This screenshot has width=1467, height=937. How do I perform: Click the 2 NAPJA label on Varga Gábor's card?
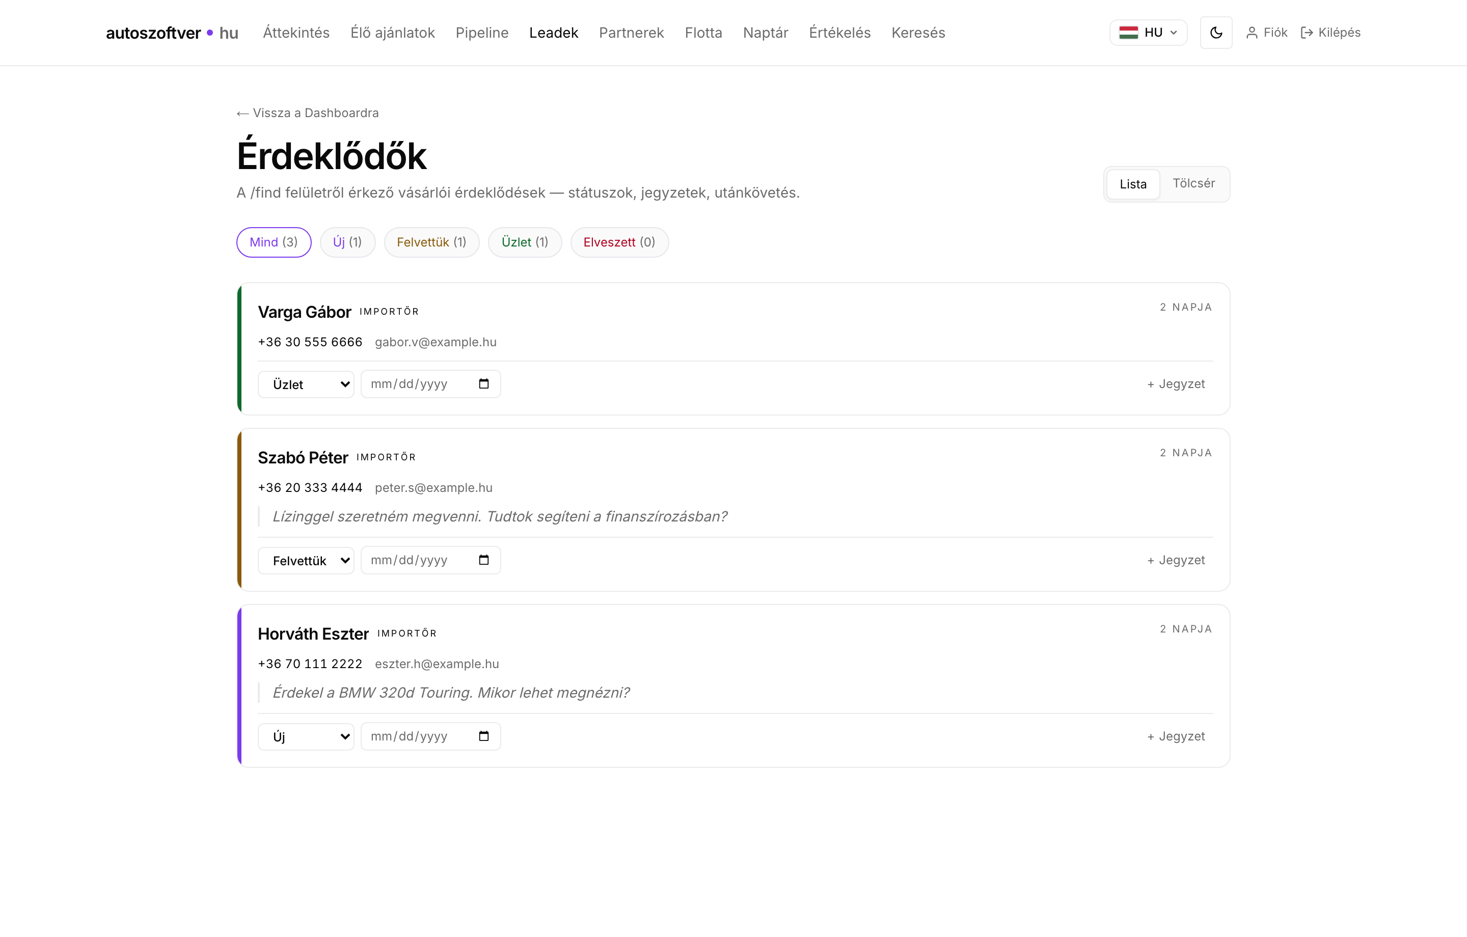[x=1185, y=307]
